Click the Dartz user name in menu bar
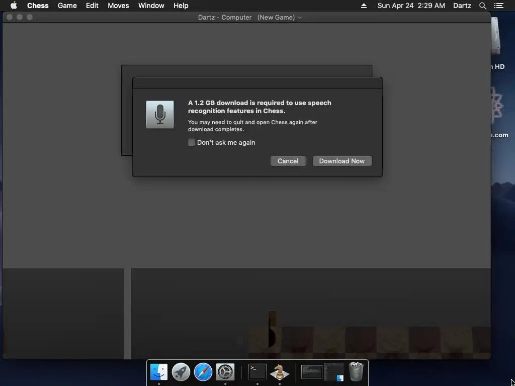The image size is (515, 386). click(462, 6)
